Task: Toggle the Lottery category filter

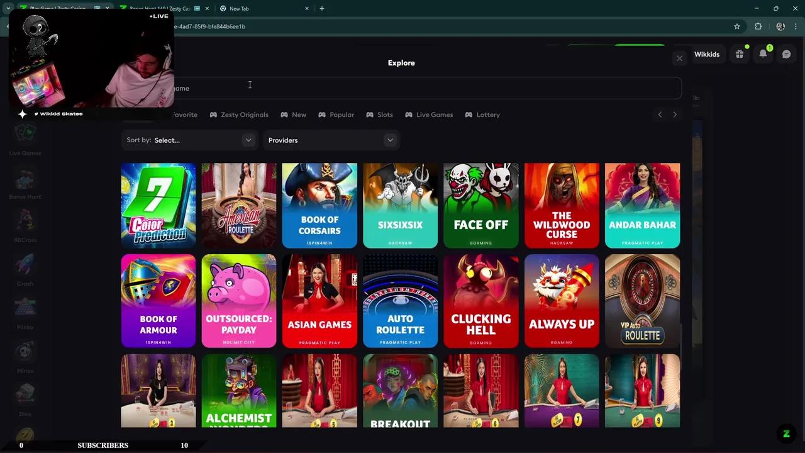Action: point(482,115)
